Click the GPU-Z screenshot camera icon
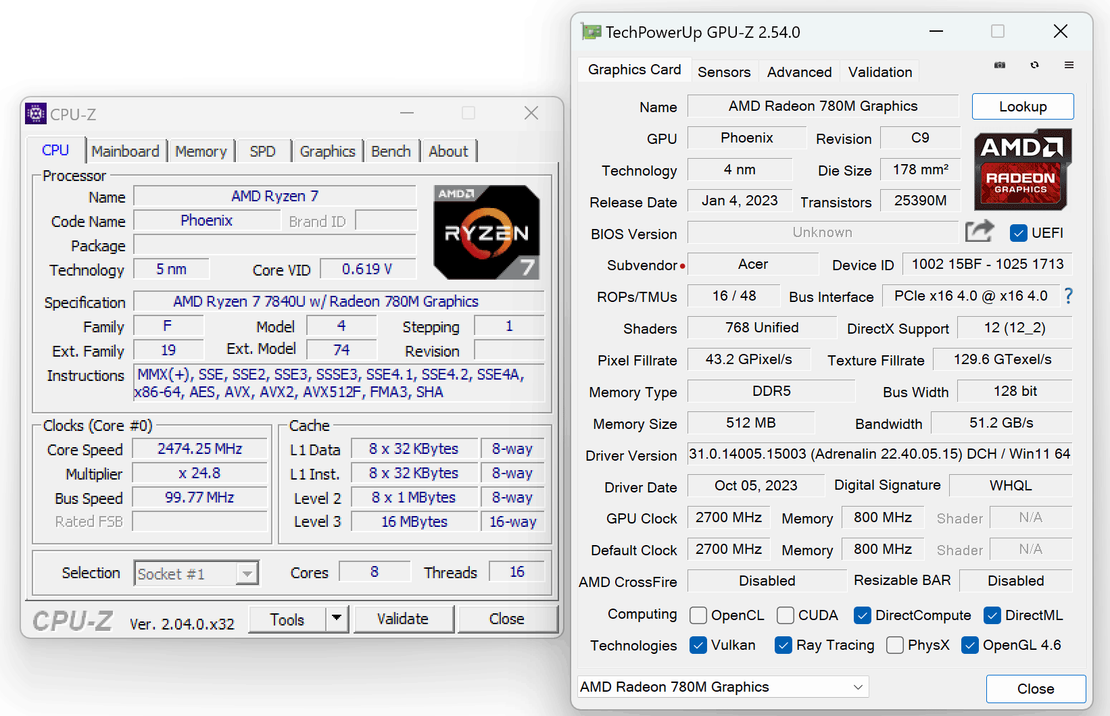 [x=1000, y=66]
